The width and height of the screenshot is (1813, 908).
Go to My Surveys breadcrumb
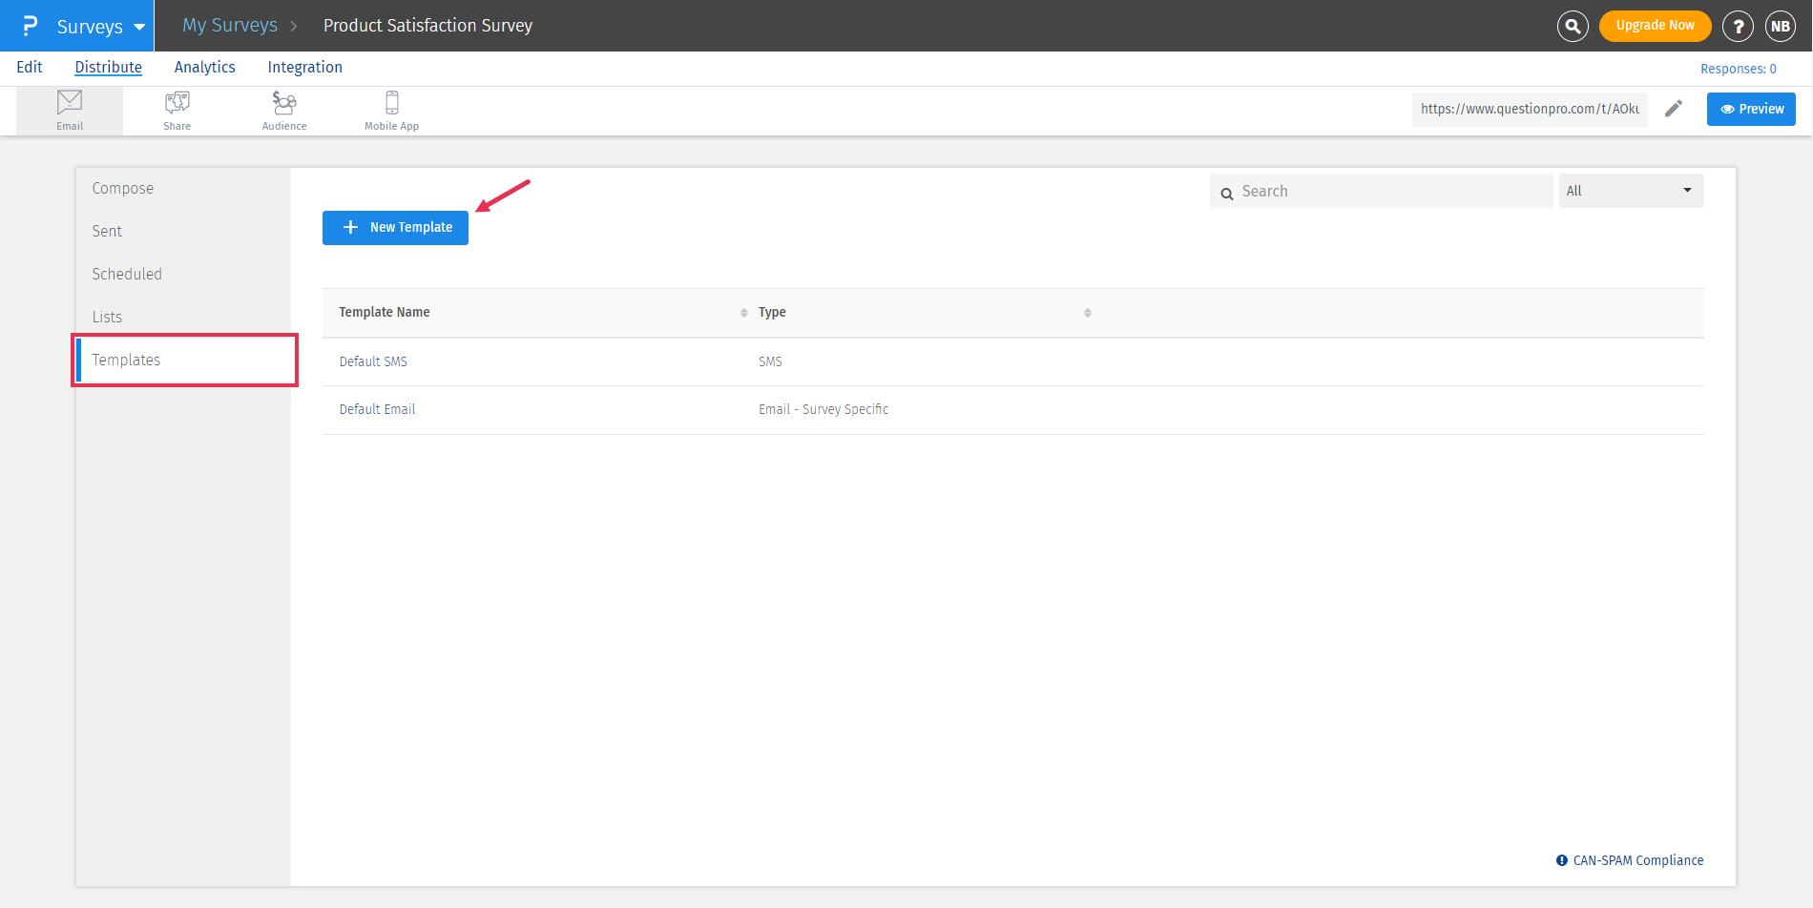pos(230,26)
